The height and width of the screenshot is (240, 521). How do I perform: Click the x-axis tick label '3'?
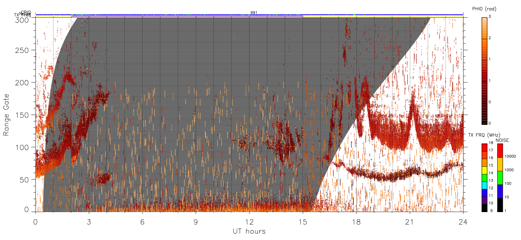click(89, 221)
